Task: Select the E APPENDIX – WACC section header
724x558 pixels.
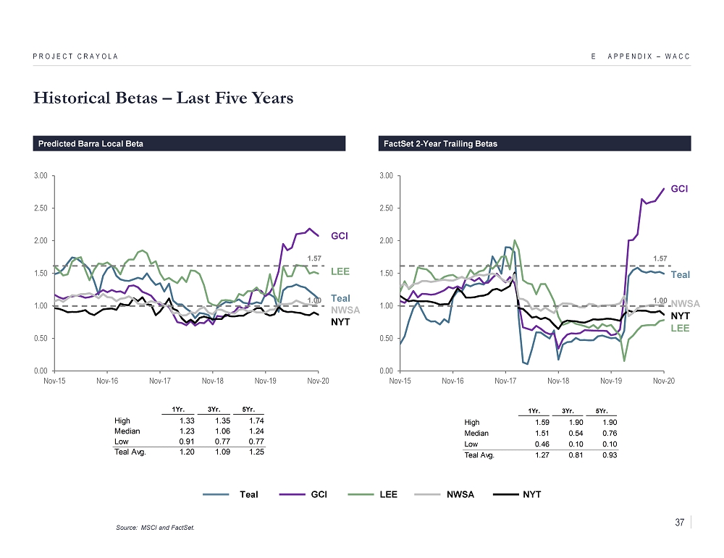Action: 640,56
